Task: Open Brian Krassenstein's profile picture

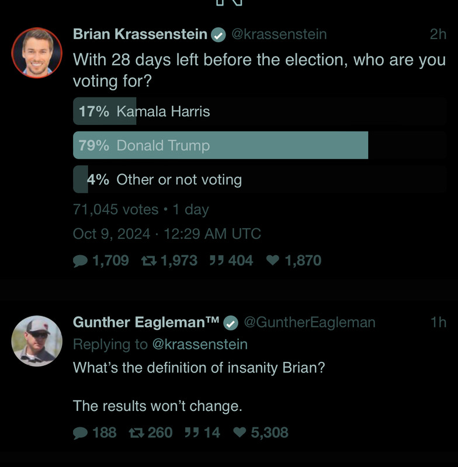Action: [x=37, y=53]
